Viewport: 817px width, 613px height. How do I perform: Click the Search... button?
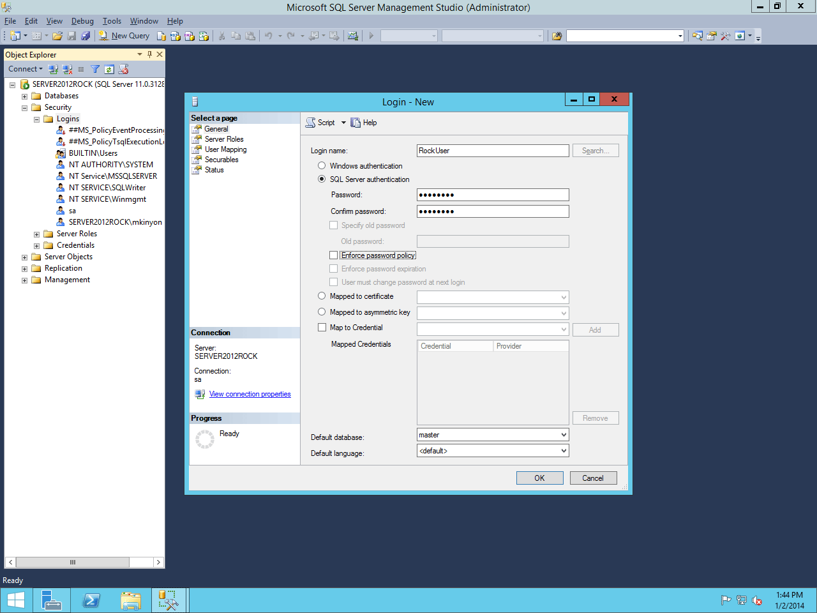pyautogui.click(x=596, y=151)
